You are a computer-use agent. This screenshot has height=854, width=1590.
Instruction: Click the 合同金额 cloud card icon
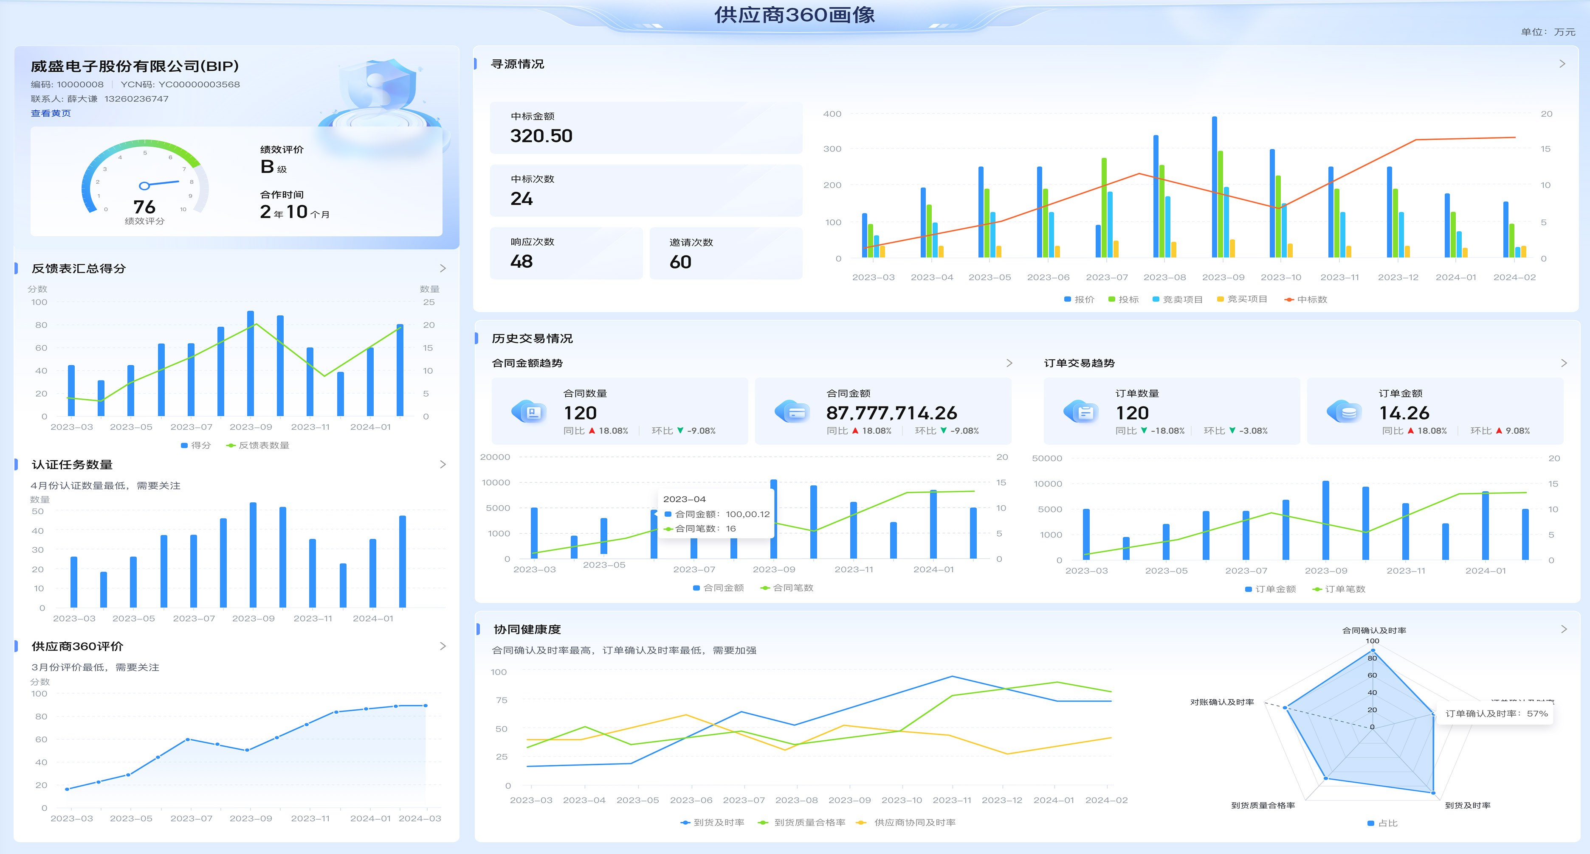(792, 412)
